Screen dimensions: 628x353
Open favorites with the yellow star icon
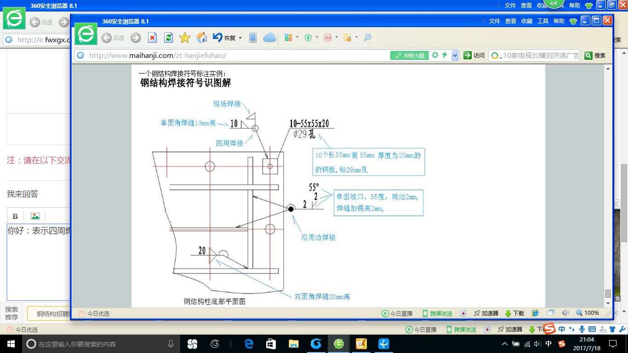click(x=185, y=38)
